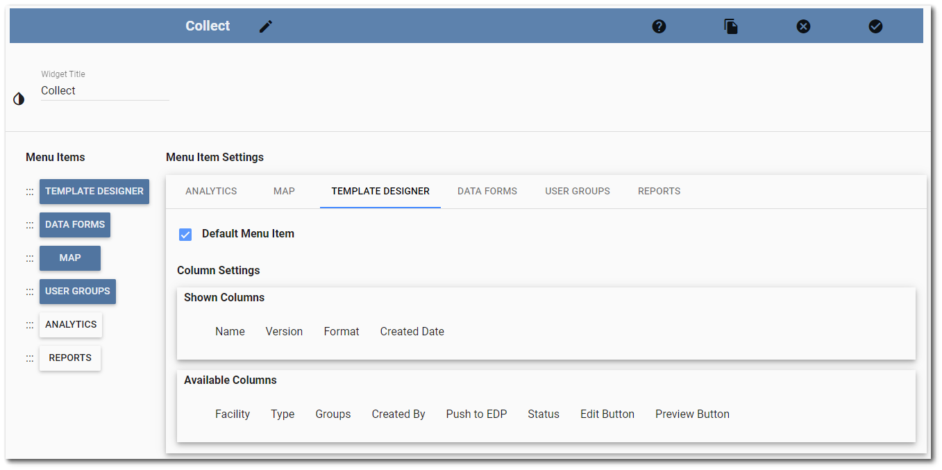Grab the drag handle beside TEMPLATE DESIGNER
942x470 pixels.
29,191
